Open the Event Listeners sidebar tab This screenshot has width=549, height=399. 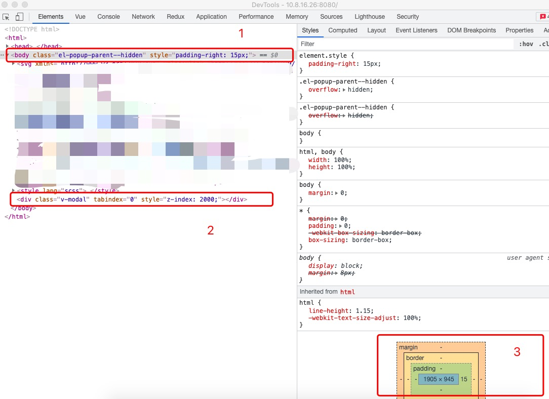pyautogui.click(x=417, y=30)
